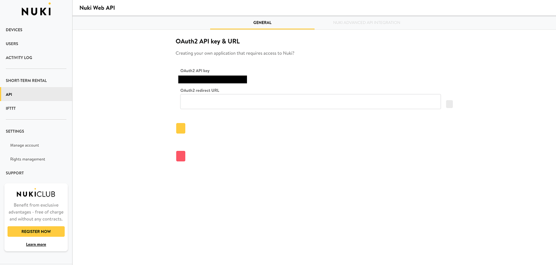View the ACTIVITY LOG
556x265 pixels.
[19, 58]
